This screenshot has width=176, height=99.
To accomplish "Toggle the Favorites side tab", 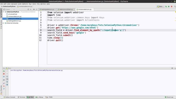I will pyautogui.click(x=1, y=90).
